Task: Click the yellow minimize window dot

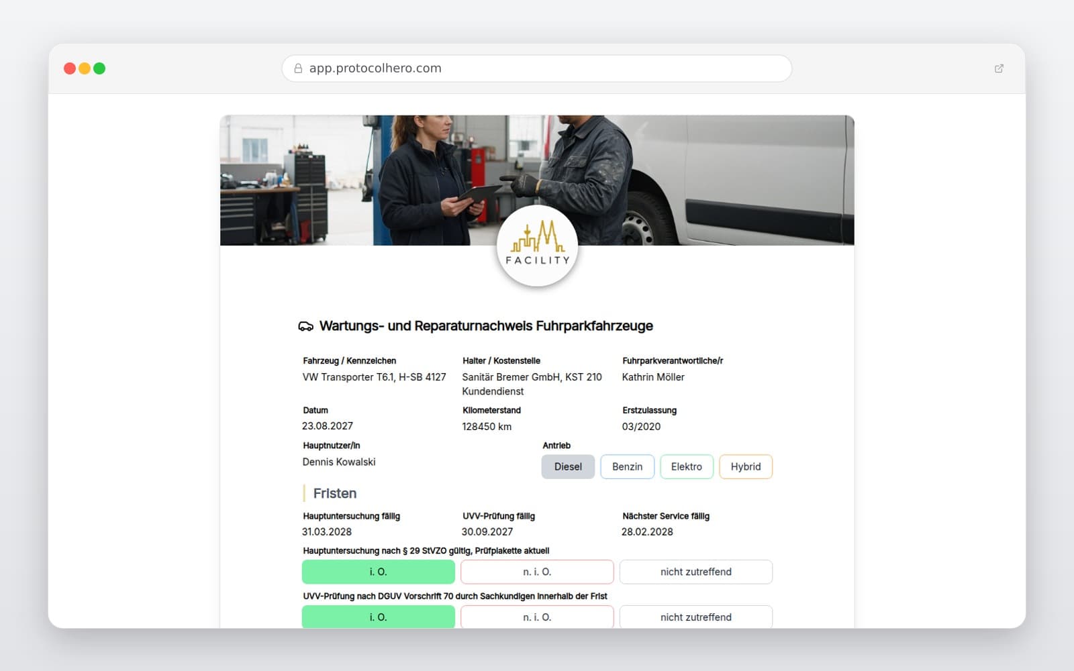Action: tap(85, 68)
